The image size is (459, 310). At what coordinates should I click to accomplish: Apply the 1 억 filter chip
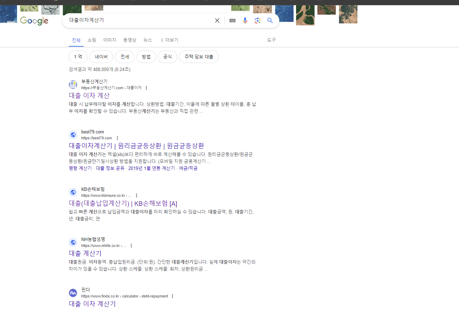(x=78, y=57)
